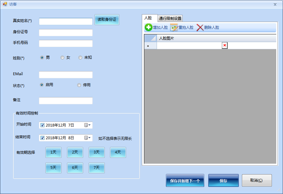The width and height of the screenshot is (283, 194).
Task: Select the unknown (未知) gender radio button
Action: coord(80,58)
